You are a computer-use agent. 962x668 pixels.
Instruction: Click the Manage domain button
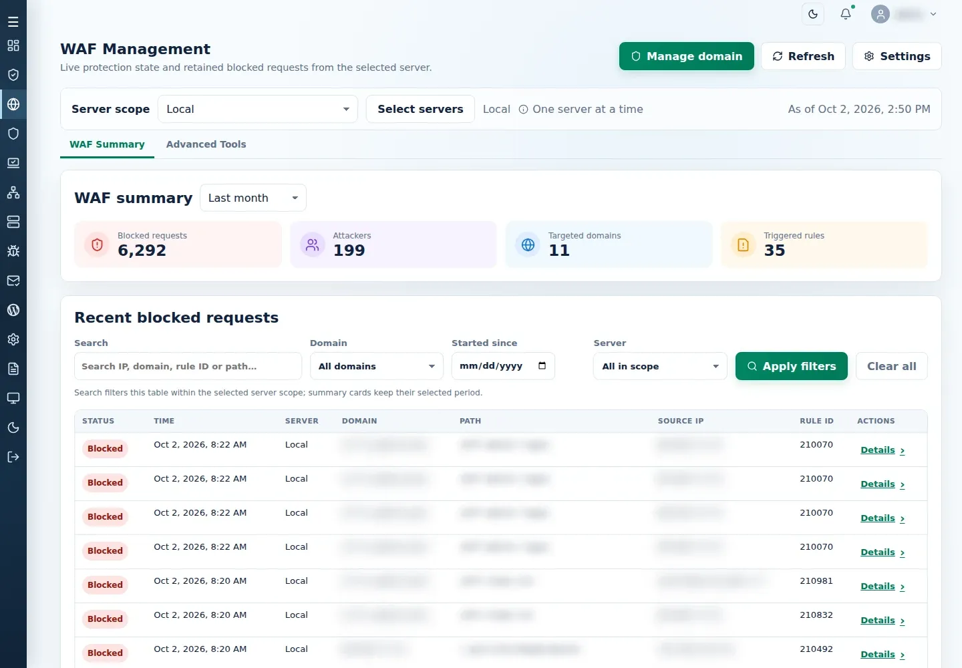(687, 56)
